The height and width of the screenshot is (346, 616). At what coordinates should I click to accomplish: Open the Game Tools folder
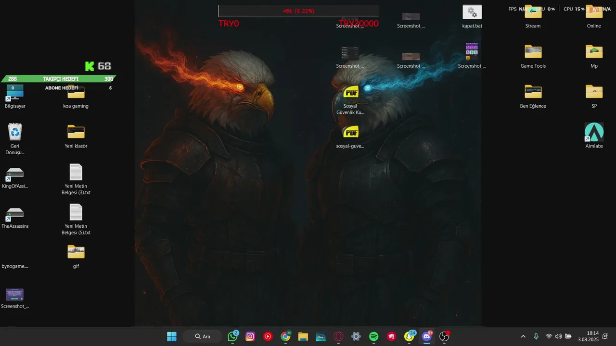[x=533, y=57]
